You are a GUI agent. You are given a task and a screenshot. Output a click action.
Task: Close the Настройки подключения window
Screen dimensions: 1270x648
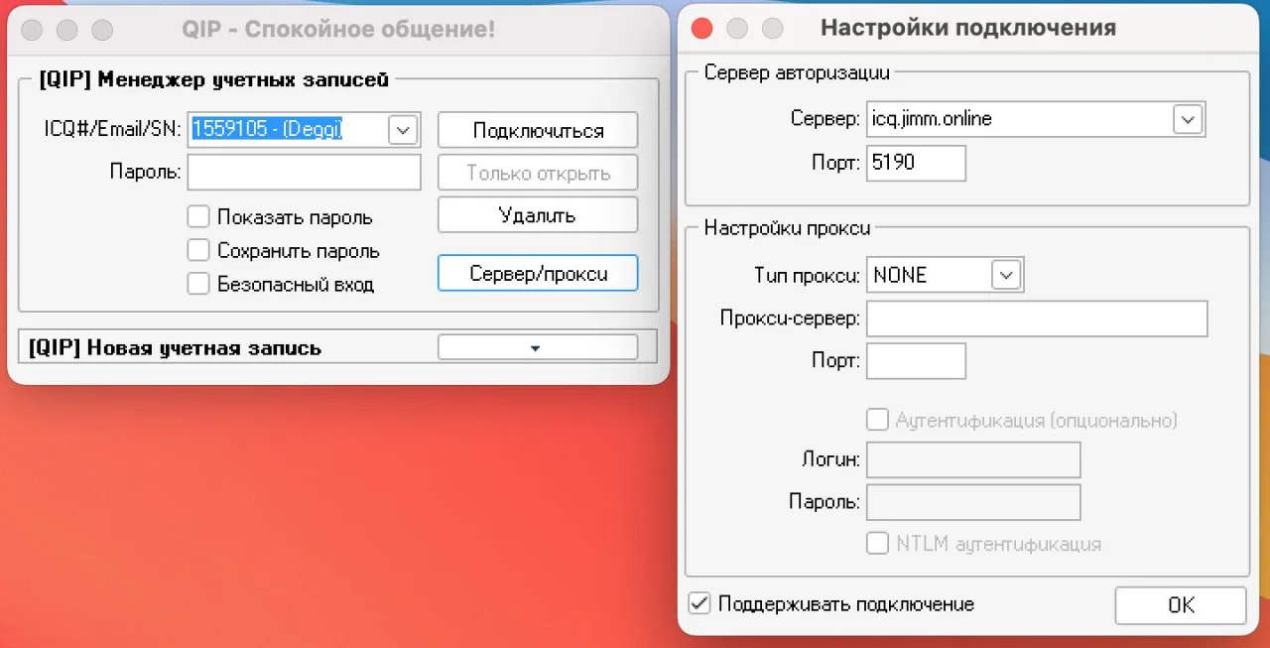701,28
